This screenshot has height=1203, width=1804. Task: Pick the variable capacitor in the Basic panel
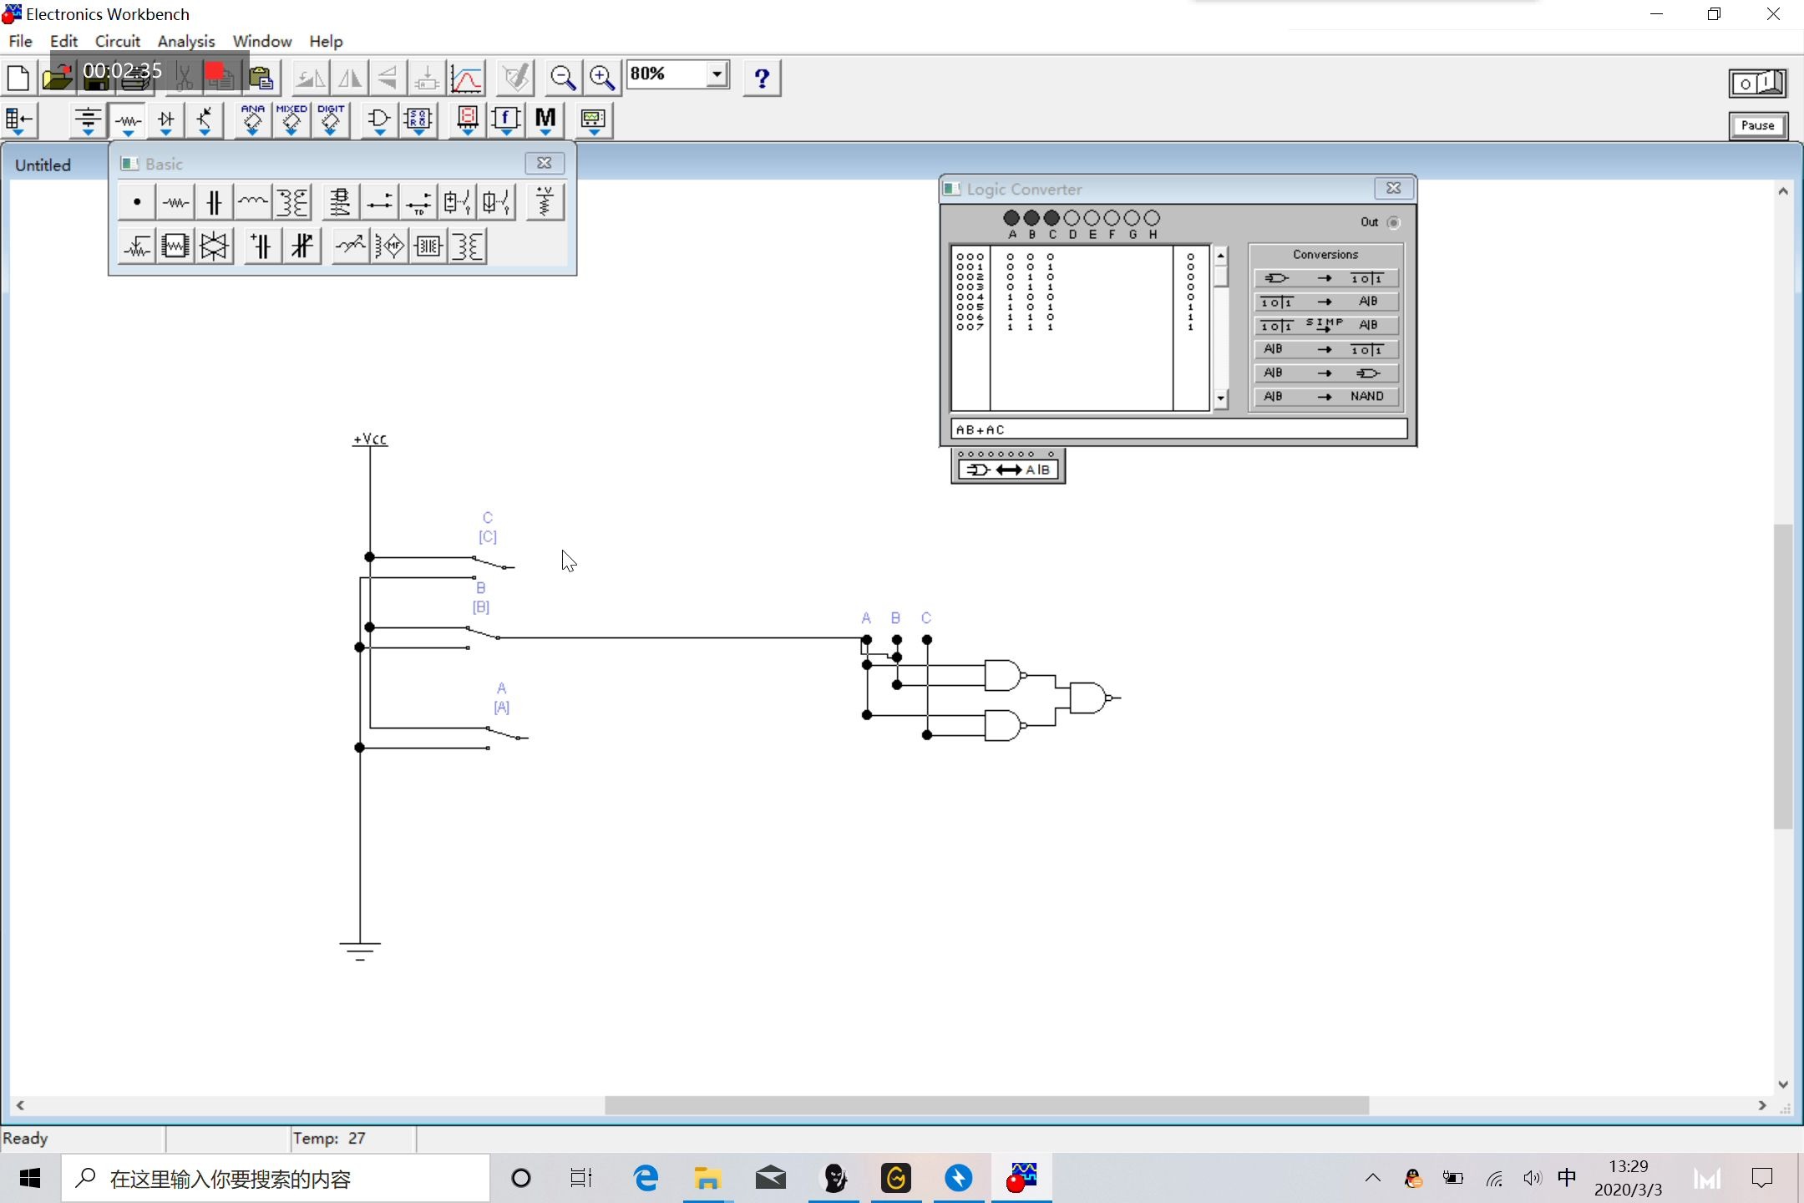tap(302, 246)
